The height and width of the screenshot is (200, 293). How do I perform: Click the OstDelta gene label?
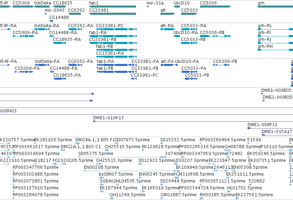[x=42, y=3]
